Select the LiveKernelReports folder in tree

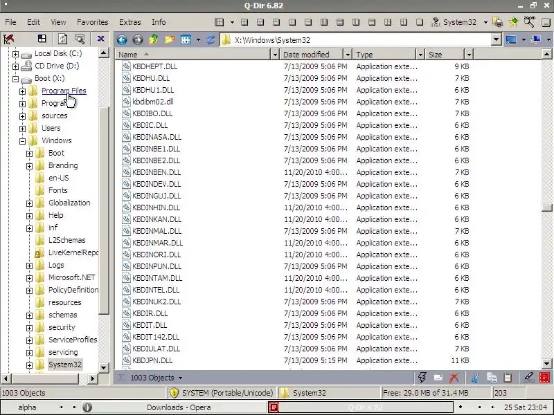tap(73, 252)
